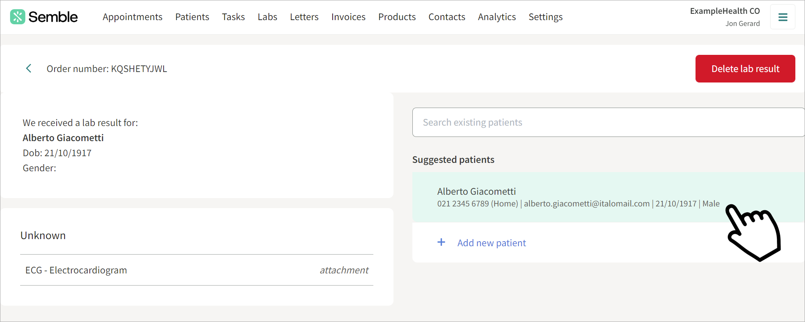Open the Analytics page
Screen dimensions: 805x322
(497, 17)
